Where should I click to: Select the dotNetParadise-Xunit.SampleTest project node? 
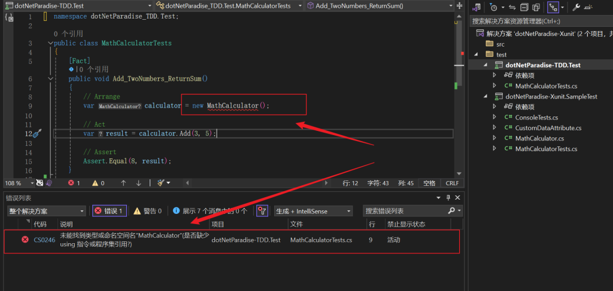551,96
